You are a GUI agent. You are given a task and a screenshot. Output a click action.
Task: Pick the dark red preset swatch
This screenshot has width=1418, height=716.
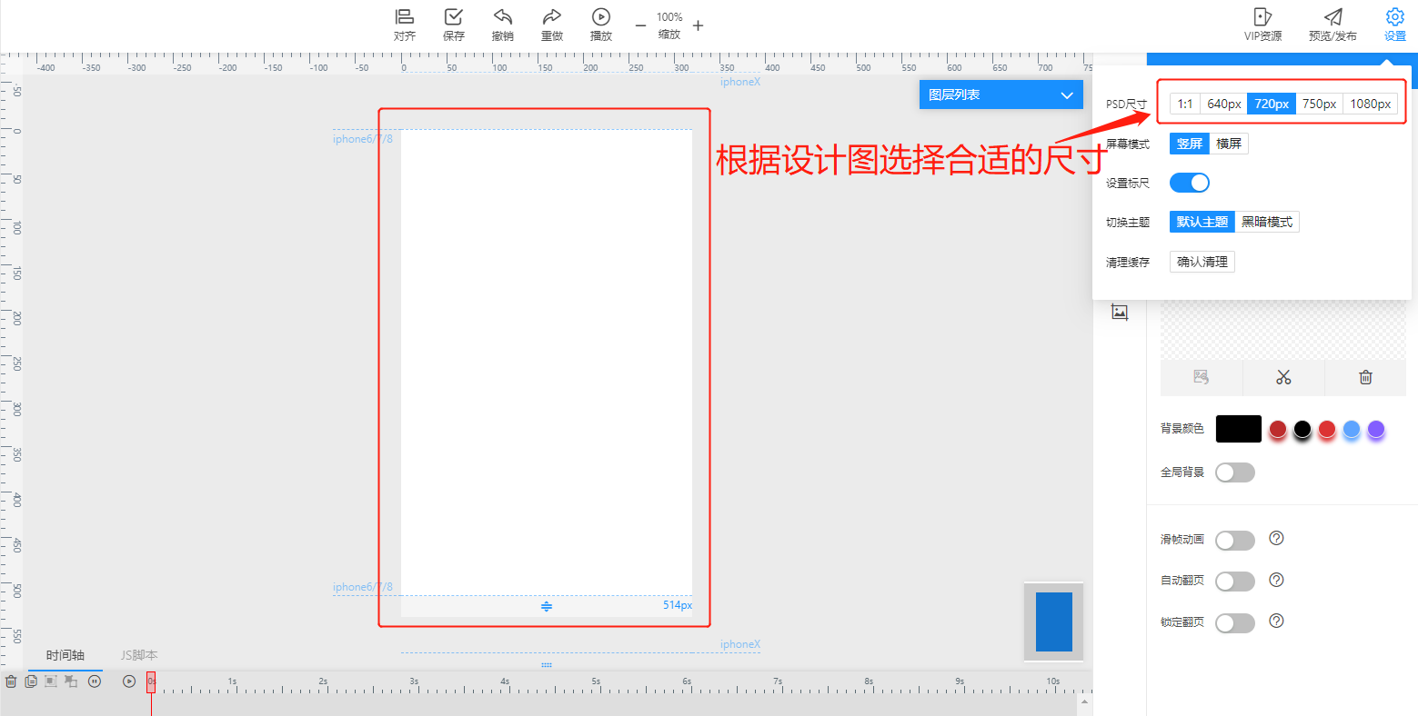point(1278,429)
